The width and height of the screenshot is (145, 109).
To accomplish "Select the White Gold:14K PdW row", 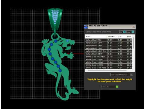I will point(108,68).
